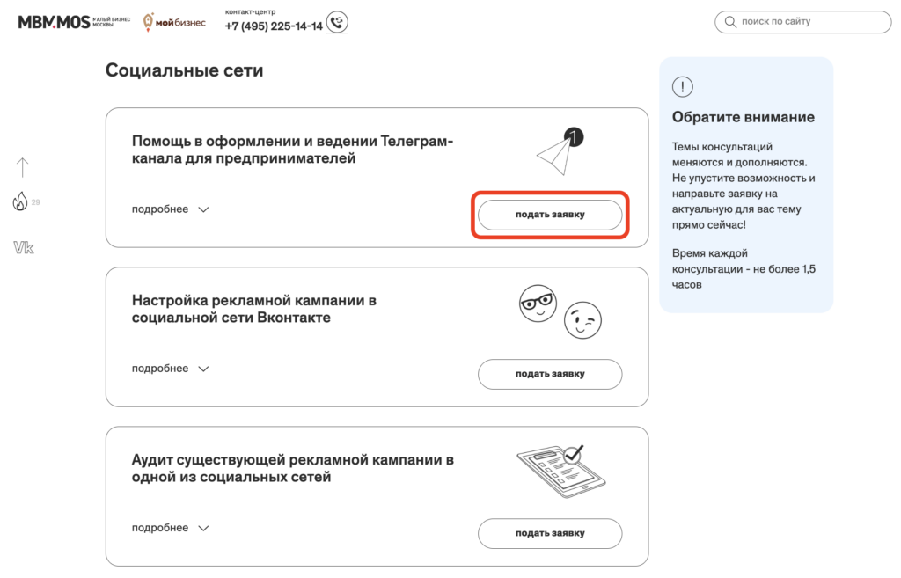Call the +7 (495) 225-14-14 number link
The height and width of the screenshot is (578, 901).
274,26
